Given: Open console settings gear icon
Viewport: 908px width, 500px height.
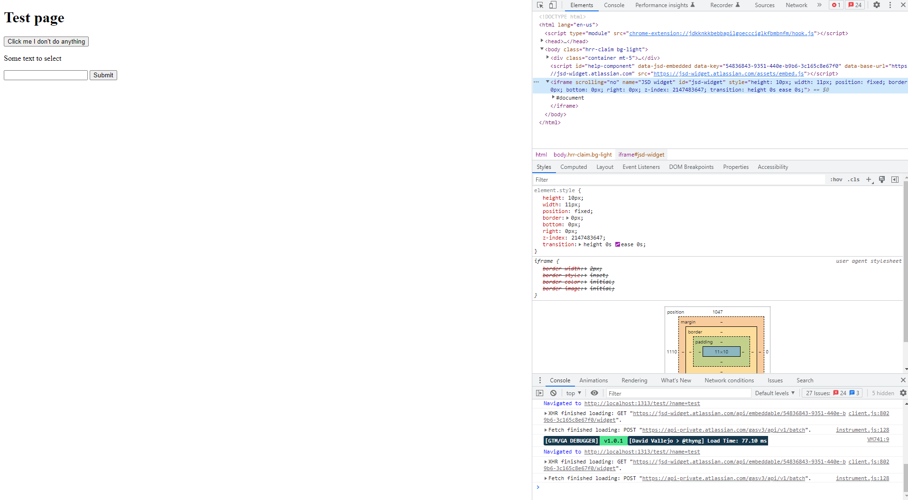Looking at the screenshot, I should tap(903, 393).
